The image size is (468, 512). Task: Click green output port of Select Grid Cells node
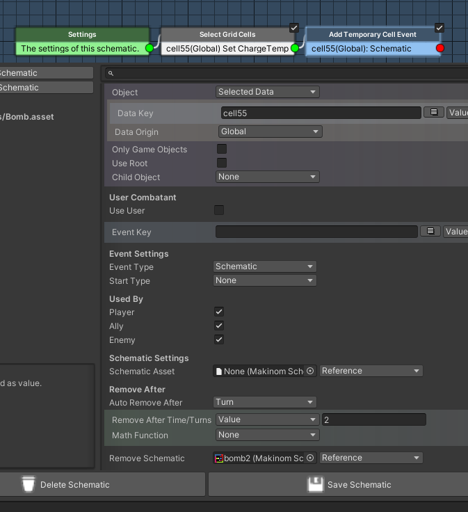point(295,48)
